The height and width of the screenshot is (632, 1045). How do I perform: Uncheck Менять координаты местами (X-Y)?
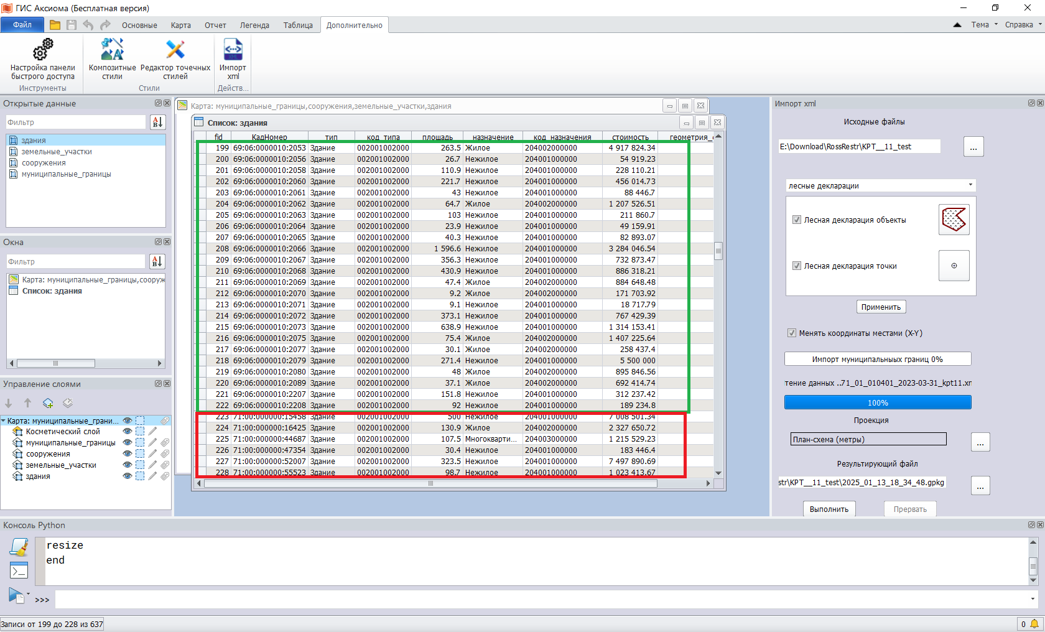point(792,333)
